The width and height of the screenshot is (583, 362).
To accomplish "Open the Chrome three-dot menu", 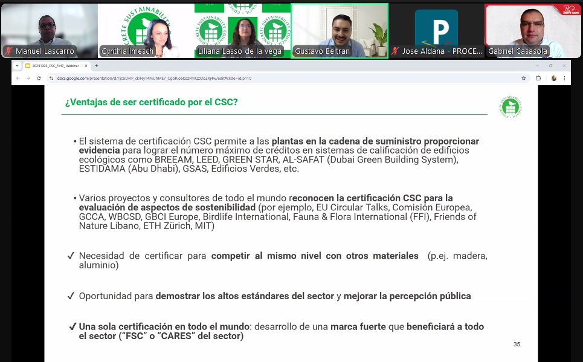I will (x=564, y=78).
